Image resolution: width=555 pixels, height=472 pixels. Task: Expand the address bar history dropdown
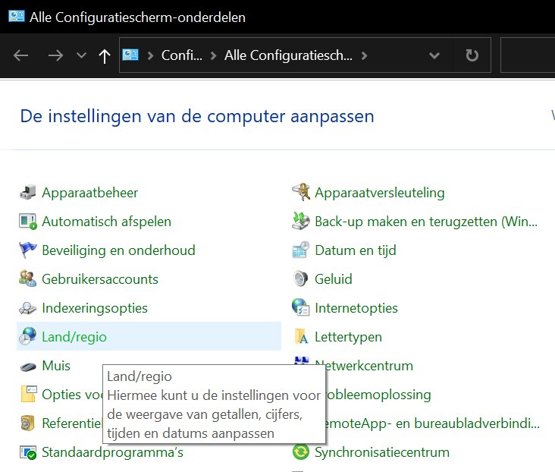click(x=434, y=55)
